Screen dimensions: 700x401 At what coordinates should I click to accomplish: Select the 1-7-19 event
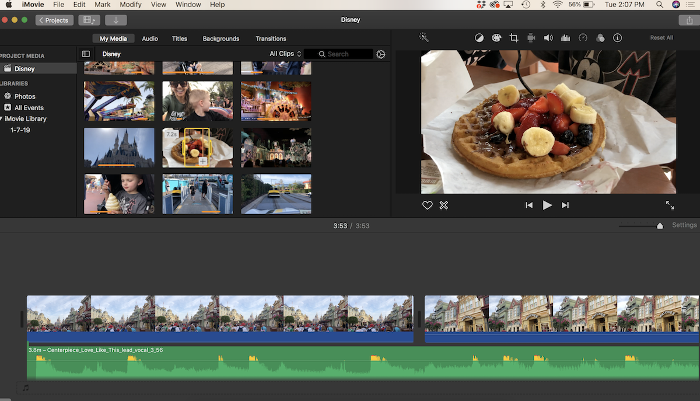(x=20, y=130)
